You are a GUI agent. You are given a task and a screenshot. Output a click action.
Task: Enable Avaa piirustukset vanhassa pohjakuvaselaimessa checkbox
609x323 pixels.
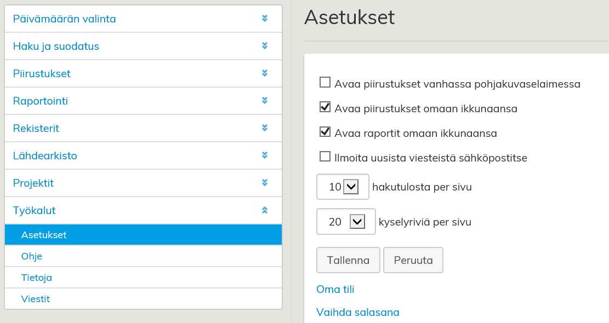[325, 83]
